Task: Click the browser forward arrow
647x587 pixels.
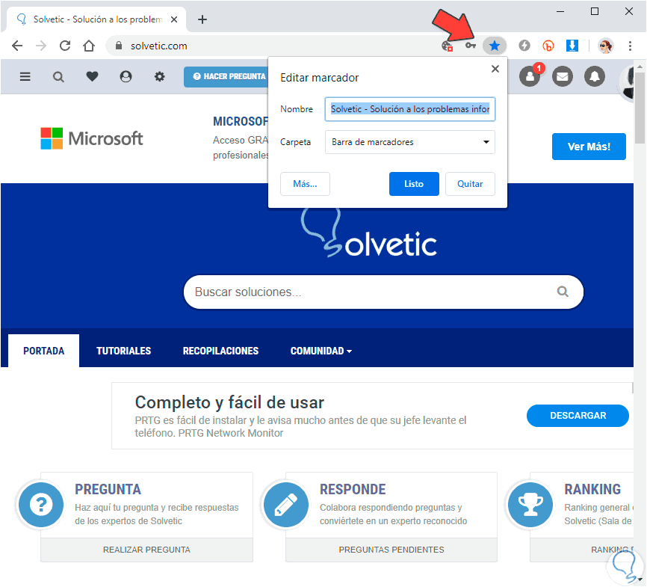Action: click(x=41, y=46)
